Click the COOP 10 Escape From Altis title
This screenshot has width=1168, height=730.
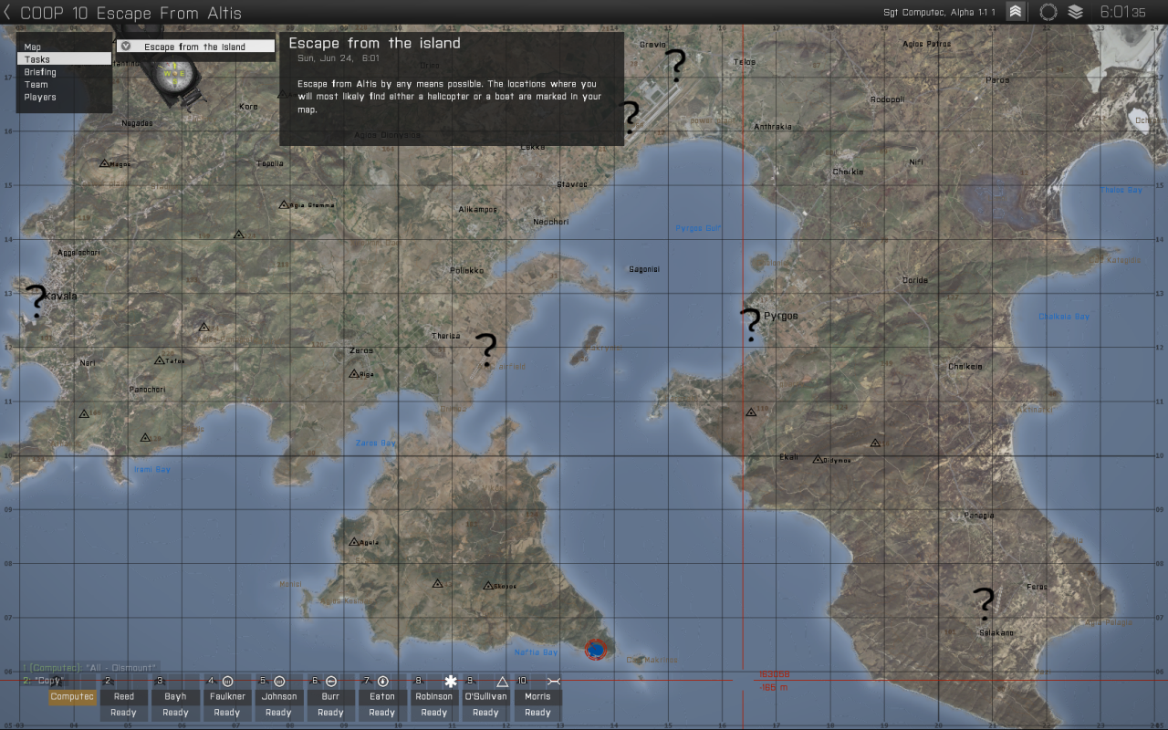[131, 13]
